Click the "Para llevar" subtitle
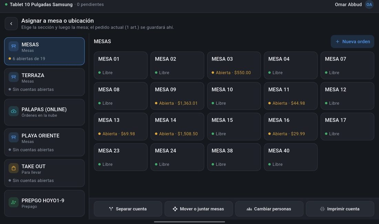Image resolution: width=379 pixels, height=224 pixels. coord(31,172)
